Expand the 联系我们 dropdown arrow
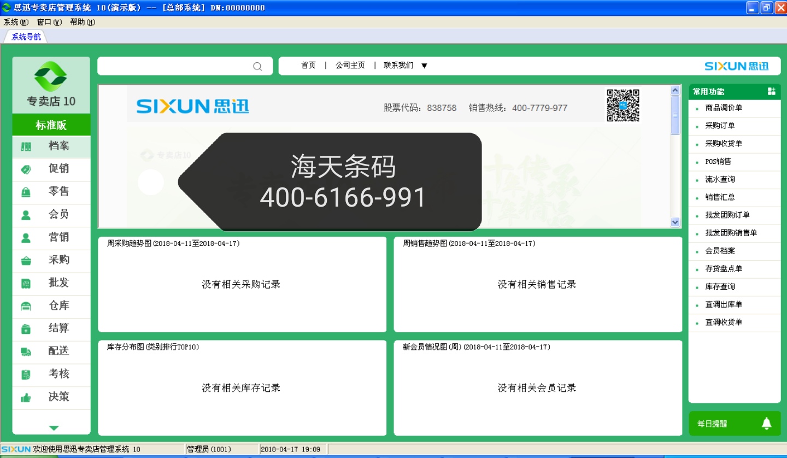This screenshot has width=787, height=458. click(x=424, y=66)
